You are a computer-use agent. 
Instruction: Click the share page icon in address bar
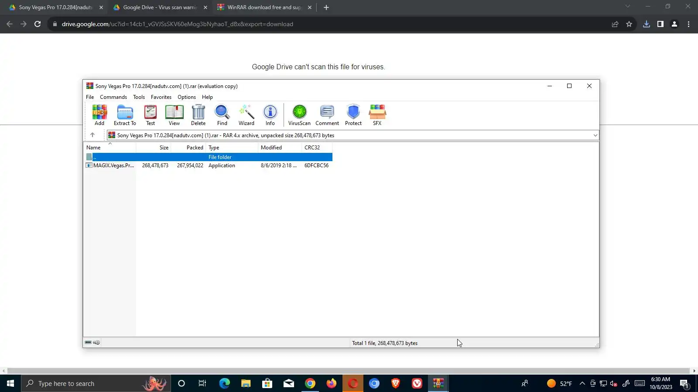click(x=615, y=24)
